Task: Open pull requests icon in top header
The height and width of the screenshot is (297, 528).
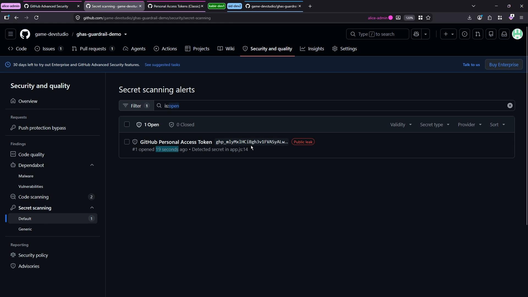Action: pos(478,34)
